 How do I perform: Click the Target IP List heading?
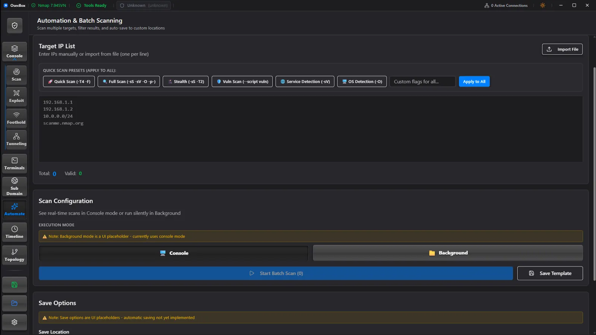point(57,46)
